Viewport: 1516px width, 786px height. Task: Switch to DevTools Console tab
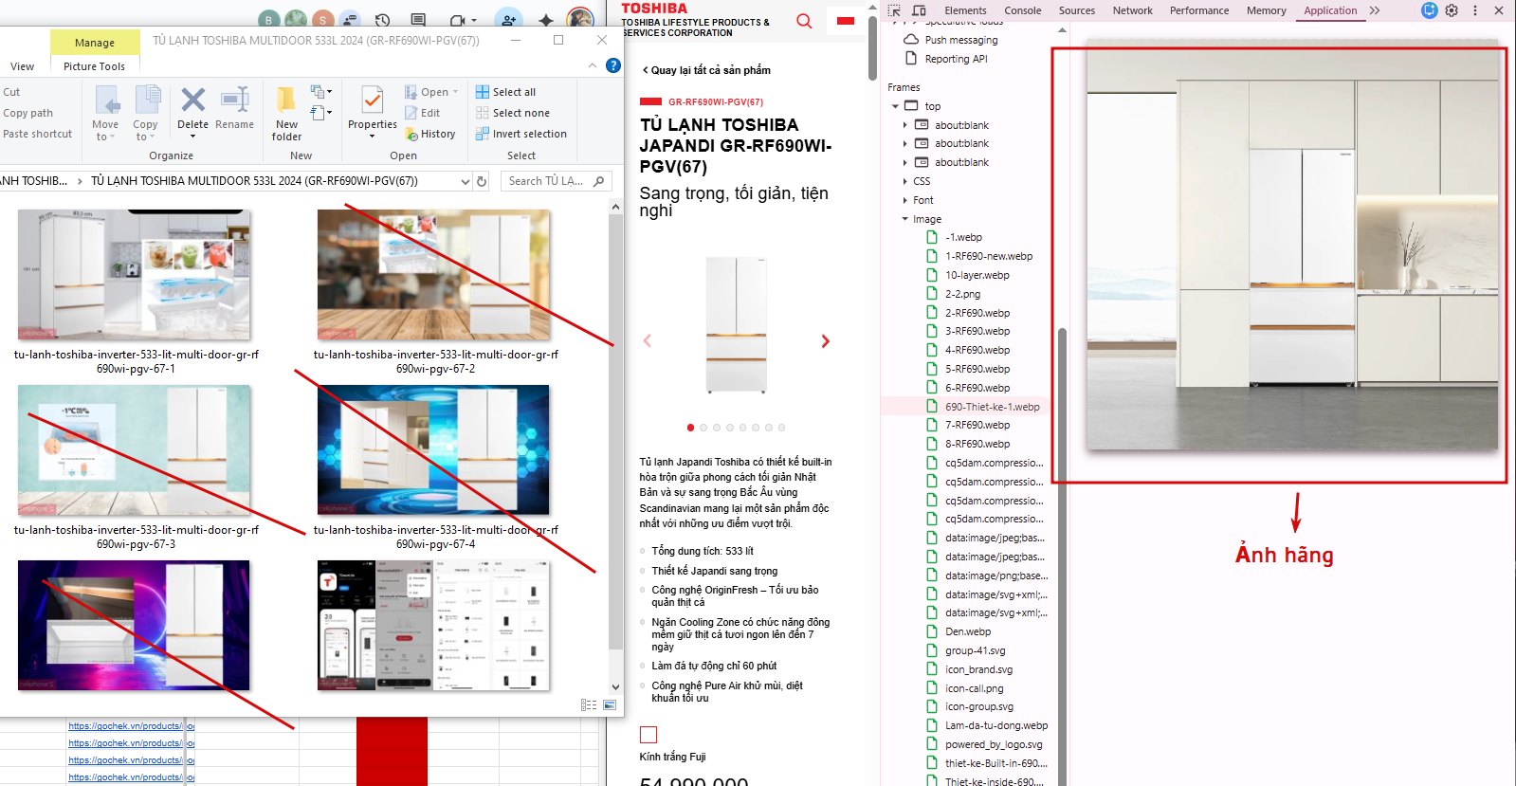point(1023,10)
